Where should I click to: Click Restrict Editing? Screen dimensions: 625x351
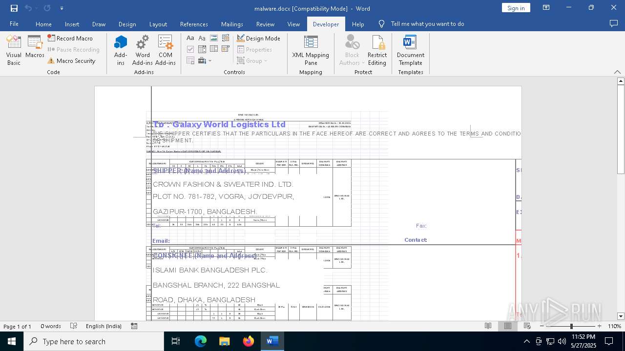click(377, 50)
